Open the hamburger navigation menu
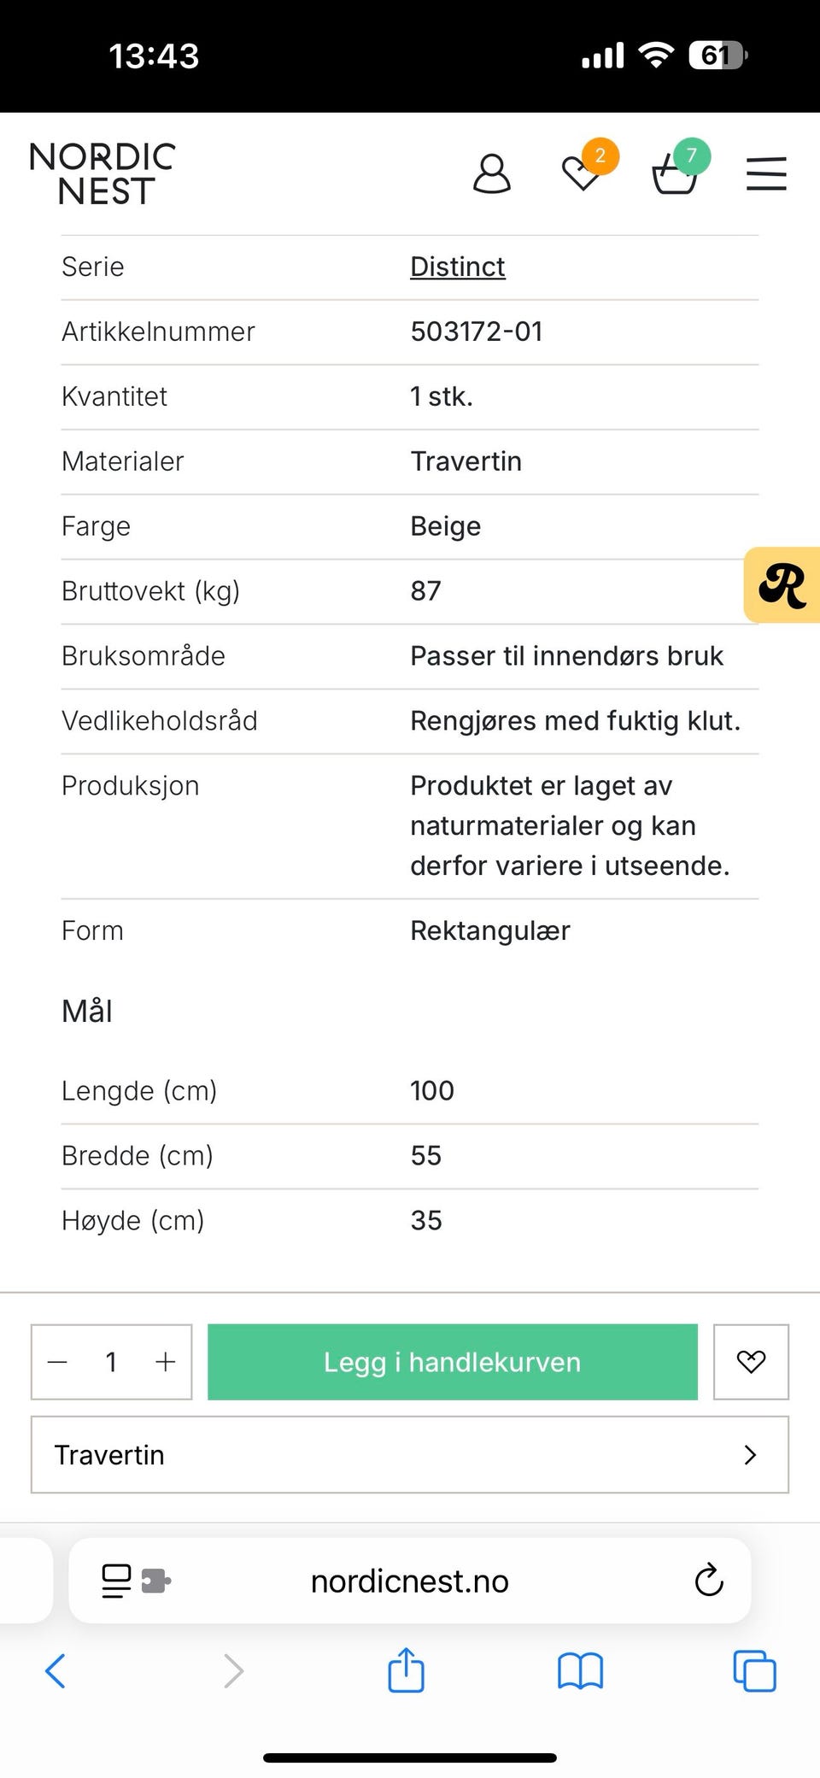Image resolution: width=820 pixels, height=1778 pixels. pos(766,174)
